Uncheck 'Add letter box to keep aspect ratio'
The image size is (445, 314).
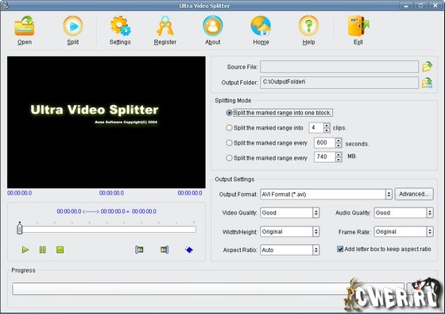(340, 249)
